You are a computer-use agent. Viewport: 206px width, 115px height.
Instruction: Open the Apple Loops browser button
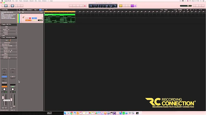[200, 6]
